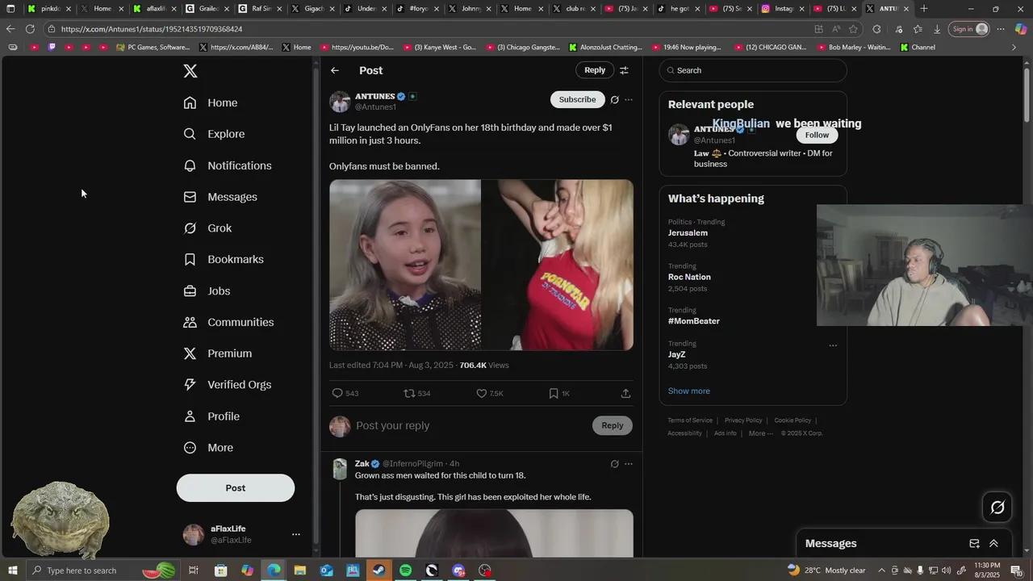Show hidden system tray icons
Image resolution: width=1033 pixels, height=581 pixels.
click(x=882, y=571)
